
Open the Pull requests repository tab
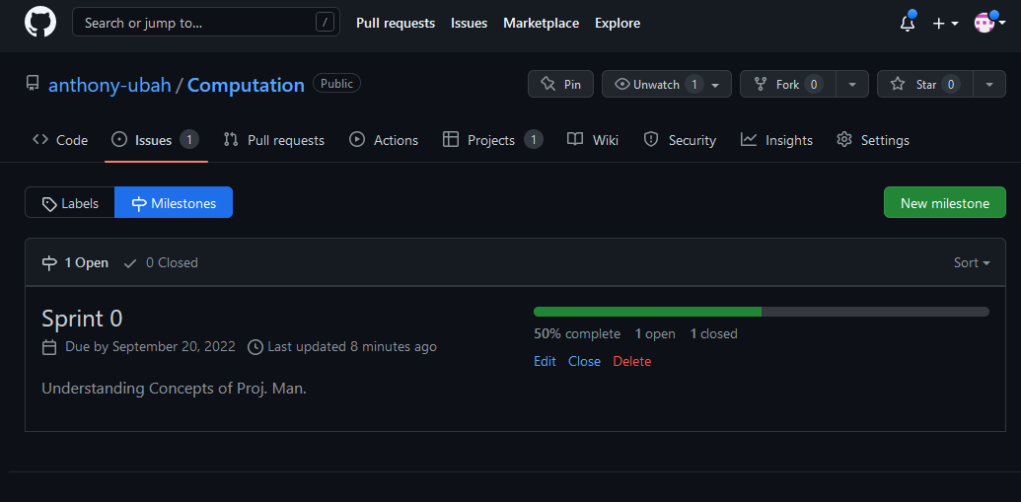click(x=274, y=140)
